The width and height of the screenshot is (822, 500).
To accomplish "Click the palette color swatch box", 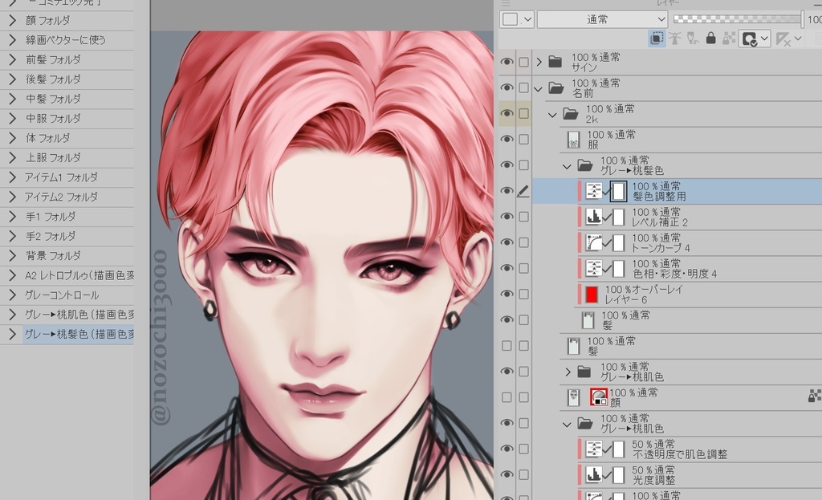I will pyautogui.click(x=511, y=19).
